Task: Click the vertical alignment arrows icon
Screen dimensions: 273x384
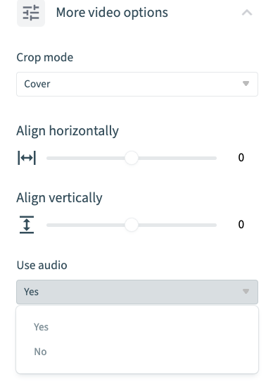Action: 27,225
